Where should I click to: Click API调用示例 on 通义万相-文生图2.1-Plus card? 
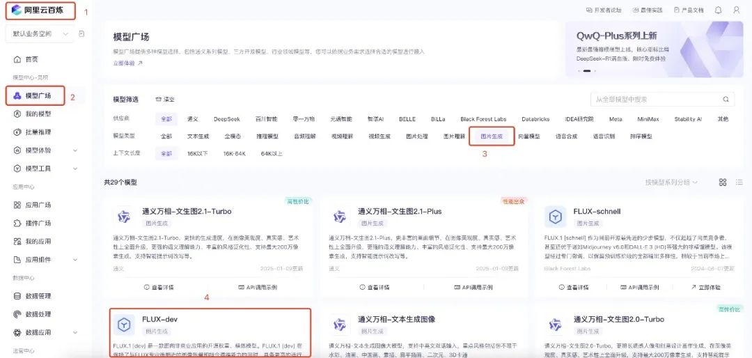pos(474,288)
